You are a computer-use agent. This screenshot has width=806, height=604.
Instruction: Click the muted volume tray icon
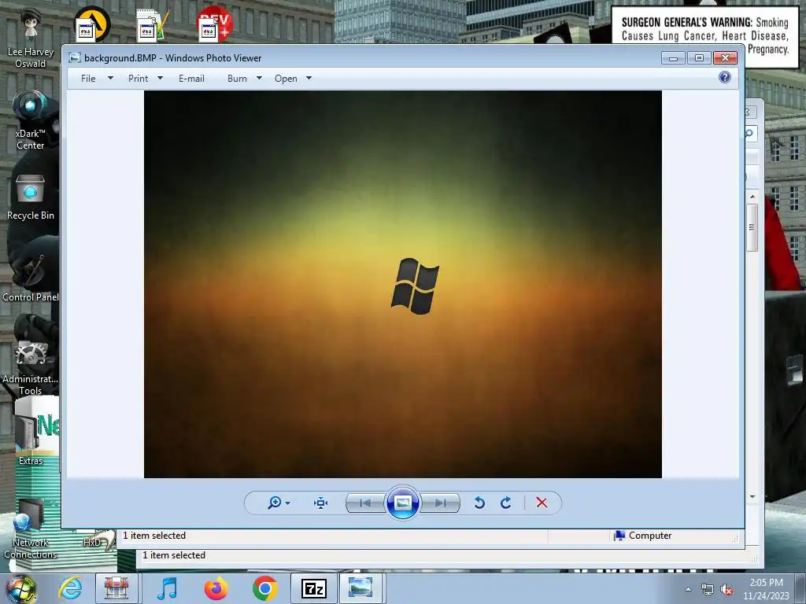tap(727, 590)
